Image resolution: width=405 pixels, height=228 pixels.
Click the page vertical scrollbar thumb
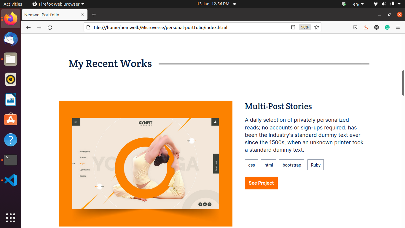click(x=403, y=83)
